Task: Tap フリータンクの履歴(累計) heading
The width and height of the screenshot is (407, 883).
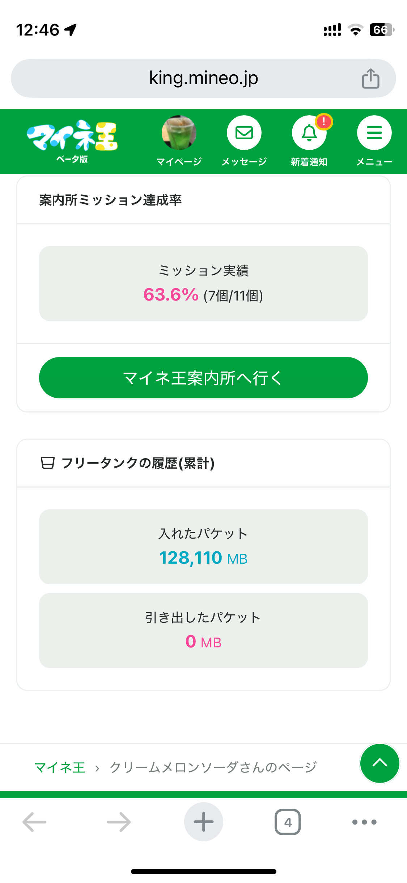Action: [x=137, y=463]
